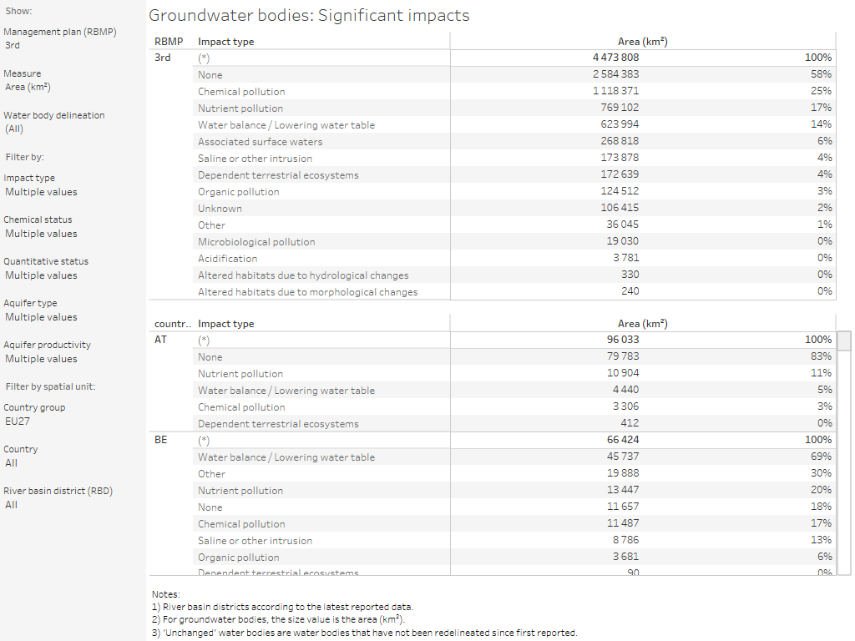Image resolution: width=855 pixels, height=641 pixels.
Task: Select the 'Acidification' row
Action: 514,259
